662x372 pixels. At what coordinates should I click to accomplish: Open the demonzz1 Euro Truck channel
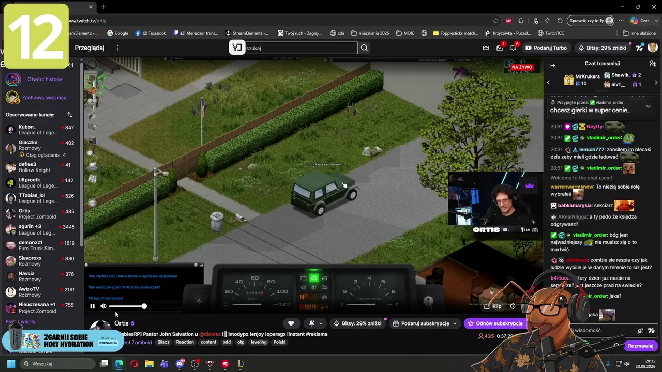40,245
